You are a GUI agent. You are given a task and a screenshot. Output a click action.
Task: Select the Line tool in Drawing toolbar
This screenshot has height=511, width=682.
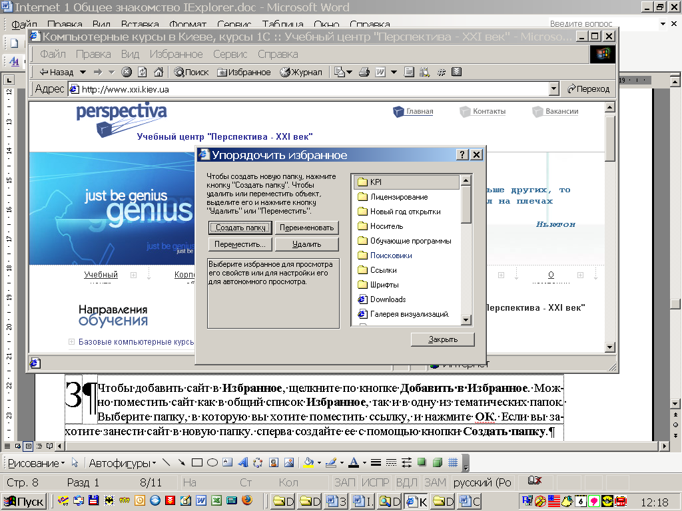pos(166,463)
